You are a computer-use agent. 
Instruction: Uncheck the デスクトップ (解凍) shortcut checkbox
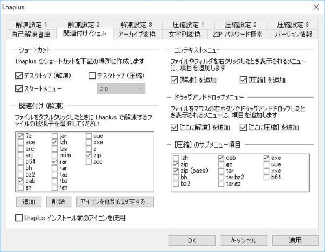pos(19,76)
